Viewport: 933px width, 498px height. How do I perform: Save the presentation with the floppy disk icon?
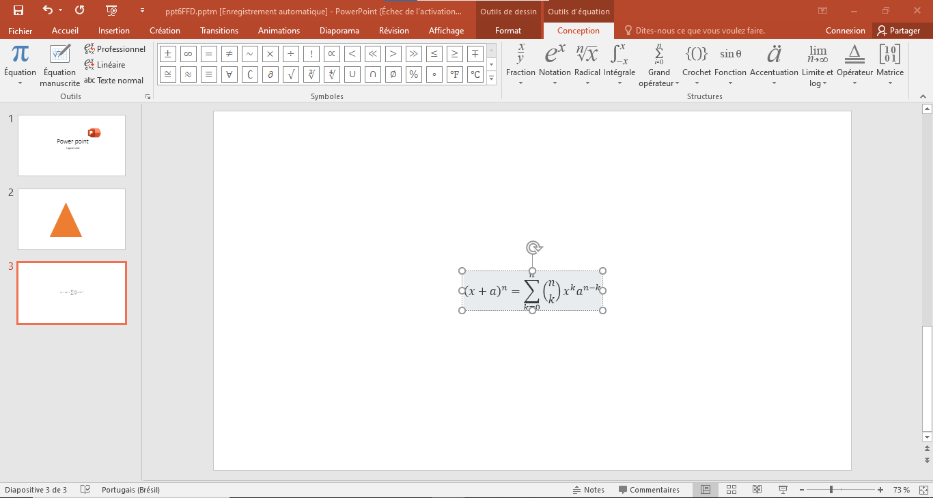click(18, 10)
